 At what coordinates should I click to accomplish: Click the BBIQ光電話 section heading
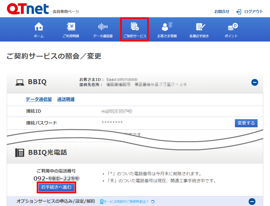click(x=48, y=153)
